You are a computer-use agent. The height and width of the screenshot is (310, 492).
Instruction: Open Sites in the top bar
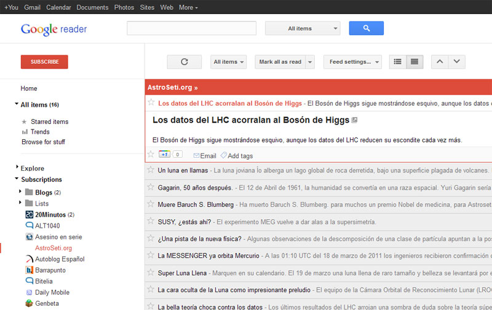[147, 7]
